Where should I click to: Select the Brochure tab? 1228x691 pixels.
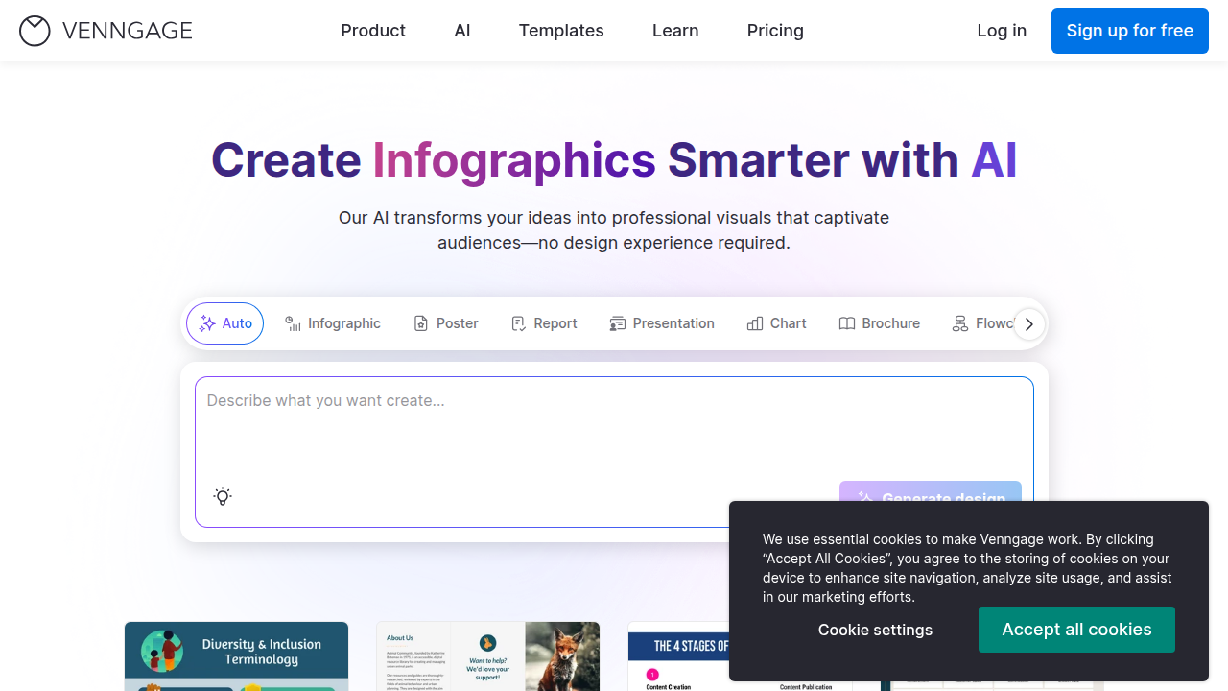[880, 323]
